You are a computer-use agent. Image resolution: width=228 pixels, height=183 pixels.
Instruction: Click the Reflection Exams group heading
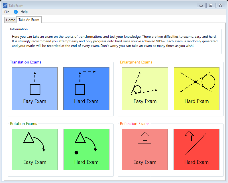[x=135, y=124]
